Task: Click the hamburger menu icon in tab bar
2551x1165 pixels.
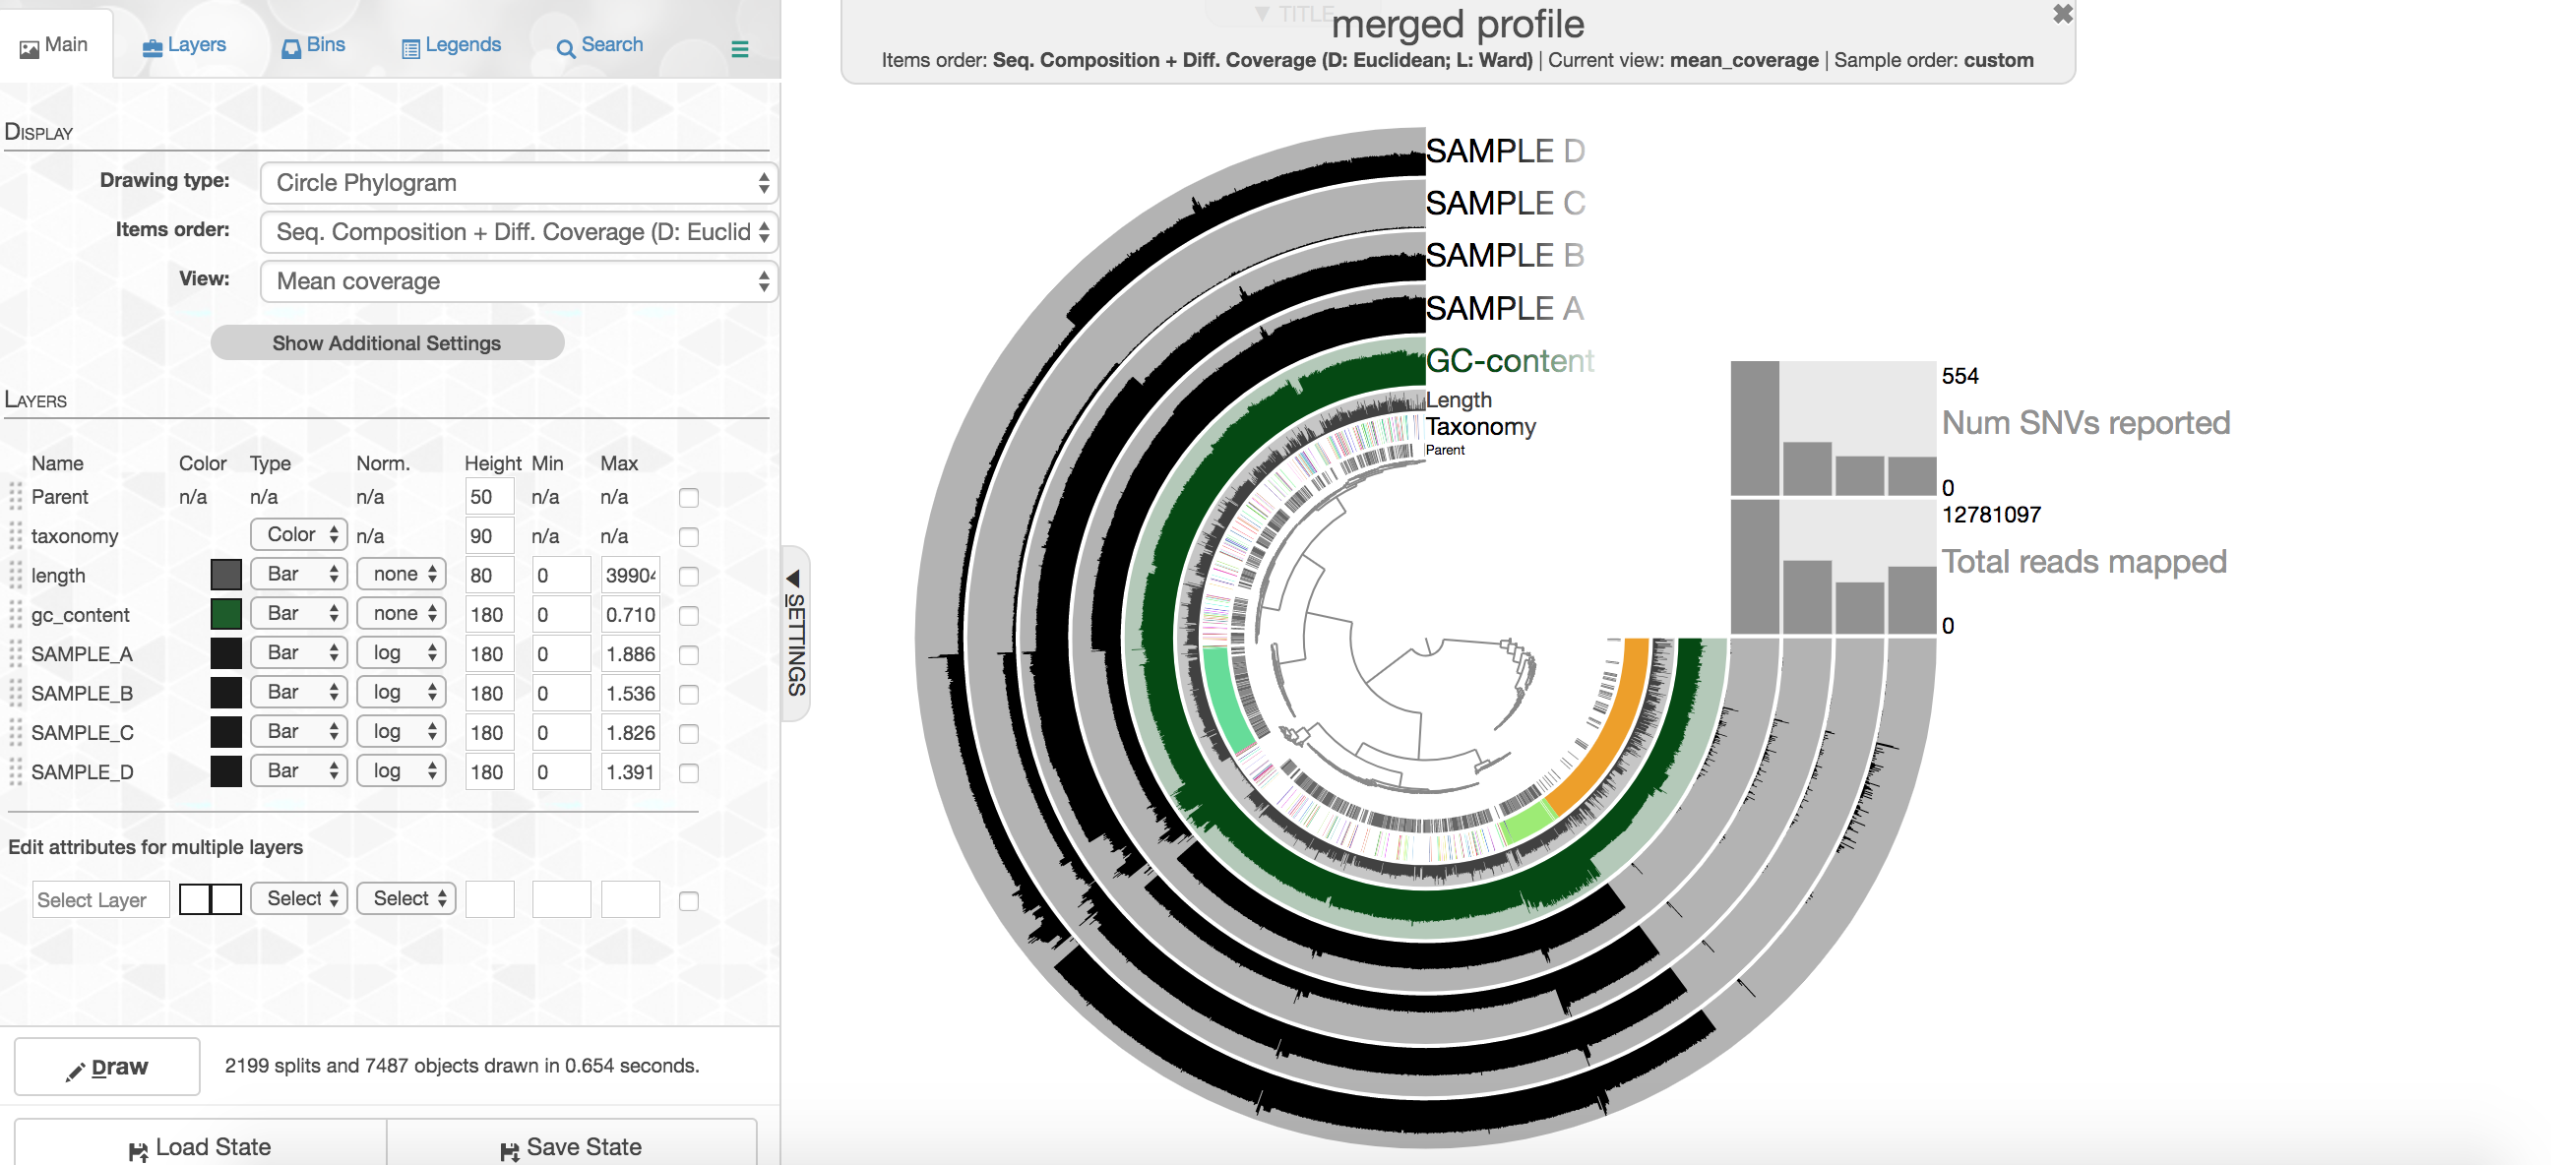Action: tap(739, 48)
